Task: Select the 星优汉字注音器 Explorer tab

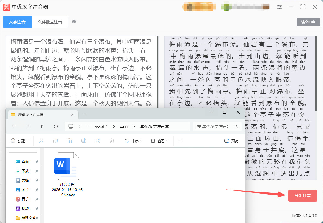Action: (x=43, y=115)
